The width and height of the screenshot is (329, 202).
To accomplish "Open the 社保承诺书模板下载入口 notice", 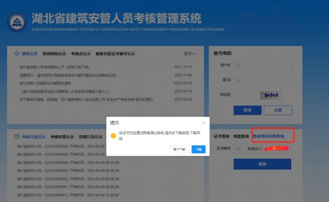I will [64, 92].
